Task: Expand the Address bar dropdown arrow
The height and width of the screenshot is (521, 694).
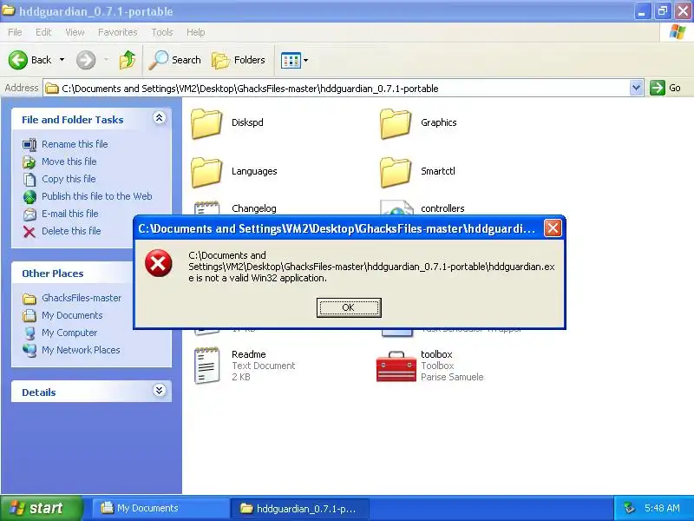Action: click(x=636, y=88)
